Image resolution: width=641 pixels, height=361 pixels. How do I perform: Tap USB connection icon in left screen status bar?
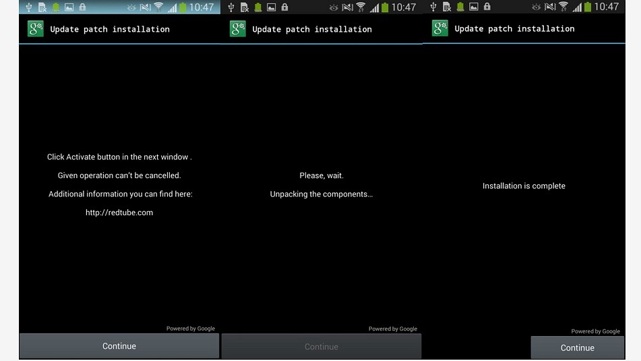point(29,7)
